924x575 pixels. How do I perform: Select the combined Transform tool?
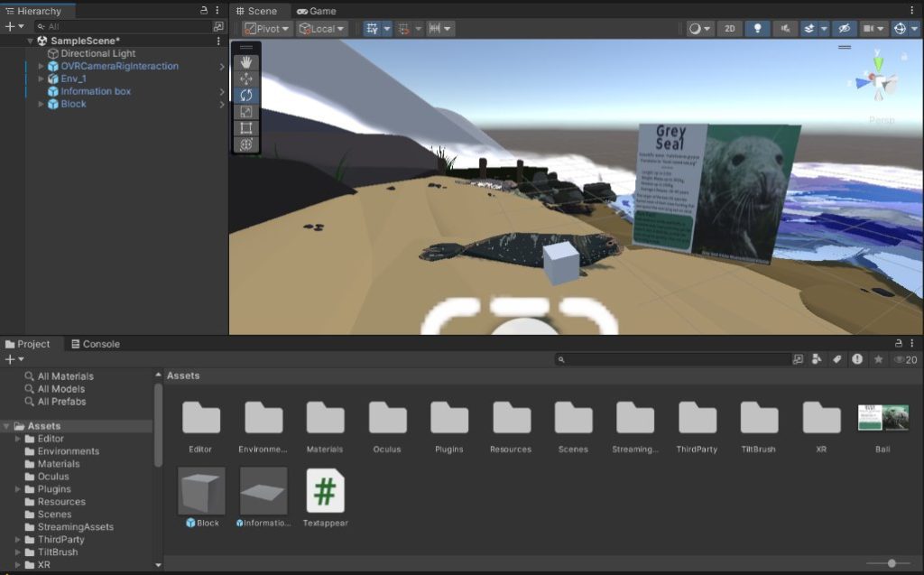(246, 144)
